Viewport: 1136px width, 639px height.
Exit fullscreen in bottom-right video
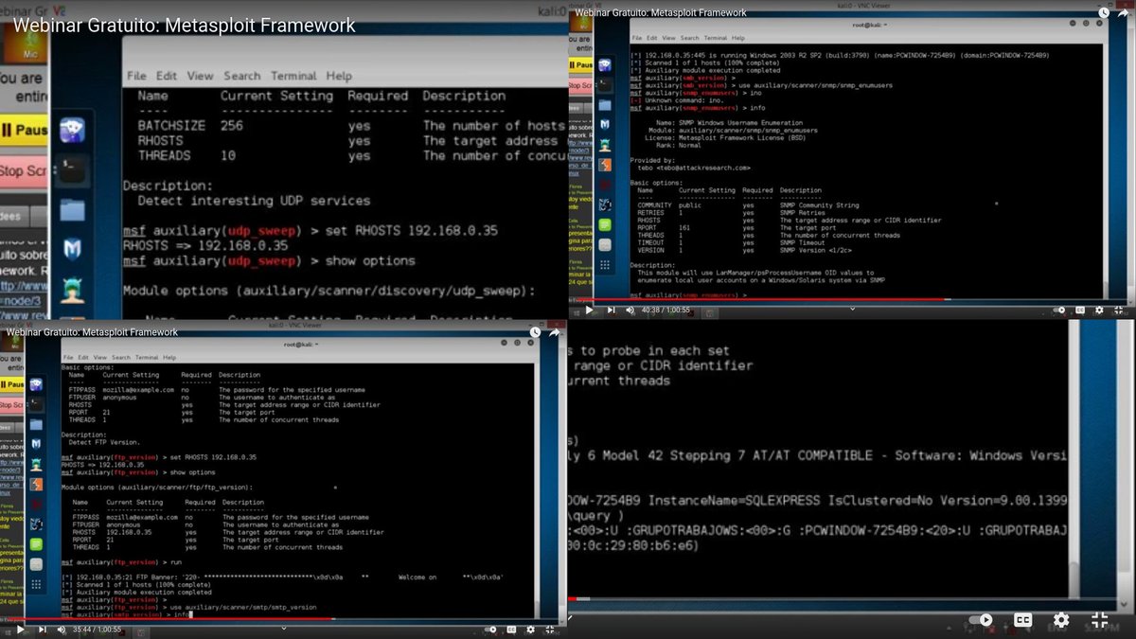point(1099,620)
